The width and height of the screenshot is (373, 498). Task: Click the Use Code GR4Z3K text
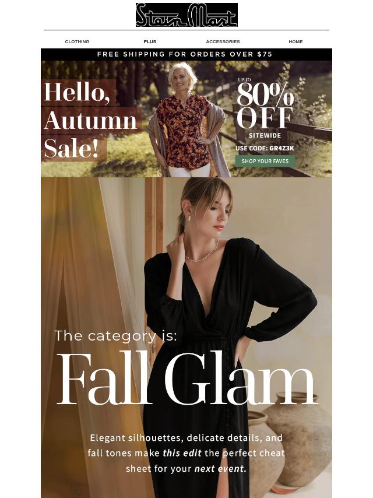coord(265,148)
